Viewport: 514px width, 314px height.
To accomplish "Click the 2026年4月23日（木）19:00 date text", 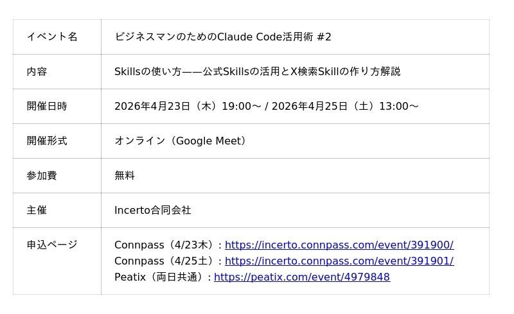I will [x=182, y=106].
